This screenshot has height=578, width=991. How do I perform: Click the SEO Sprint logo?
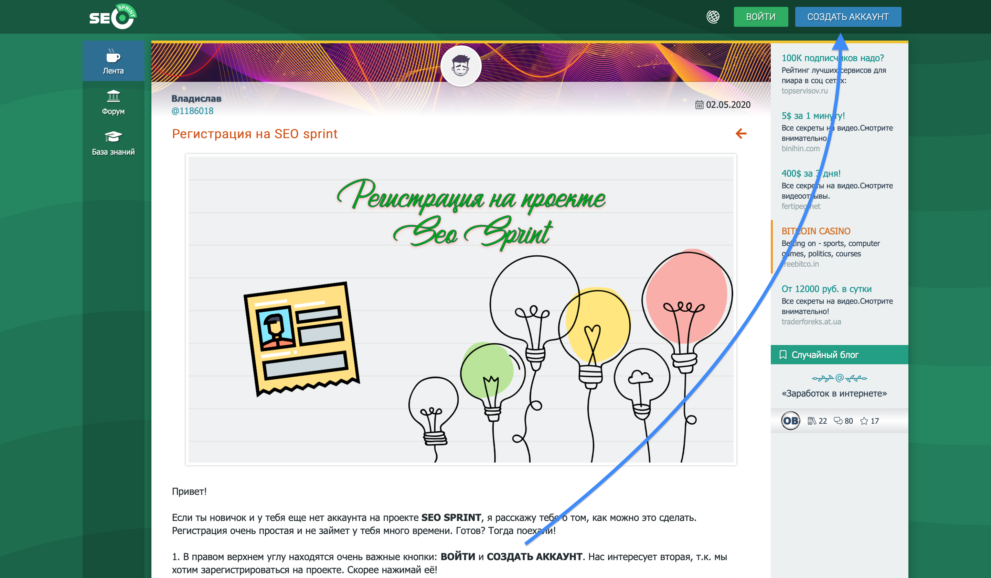113,16
